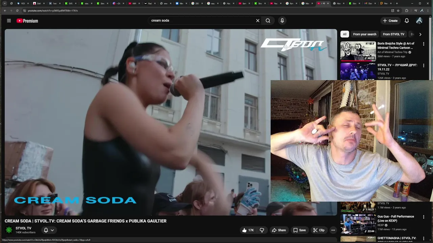Image resolution: width=433 pixels, height=243 pixels.
Task: Go forward in browser history
Action: point(11,10)
